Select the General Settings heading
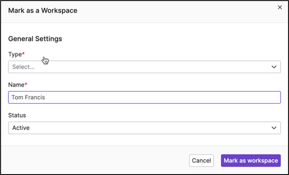This screenshot has height=175, width=289. coord(35,39)
